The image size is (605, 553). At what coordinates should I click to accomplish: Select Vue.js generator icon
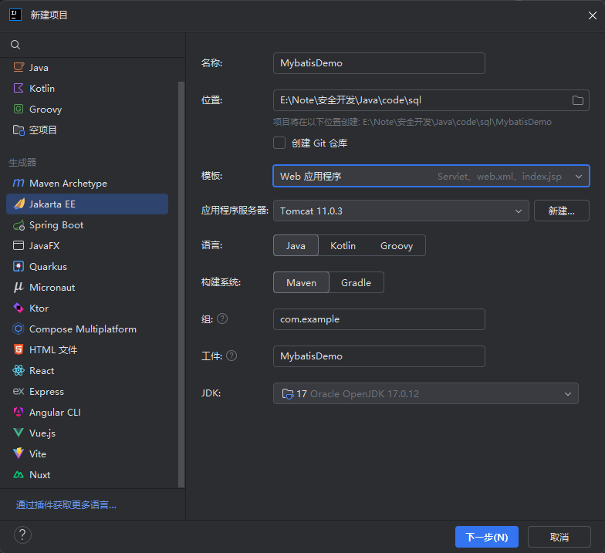(19, 433)
